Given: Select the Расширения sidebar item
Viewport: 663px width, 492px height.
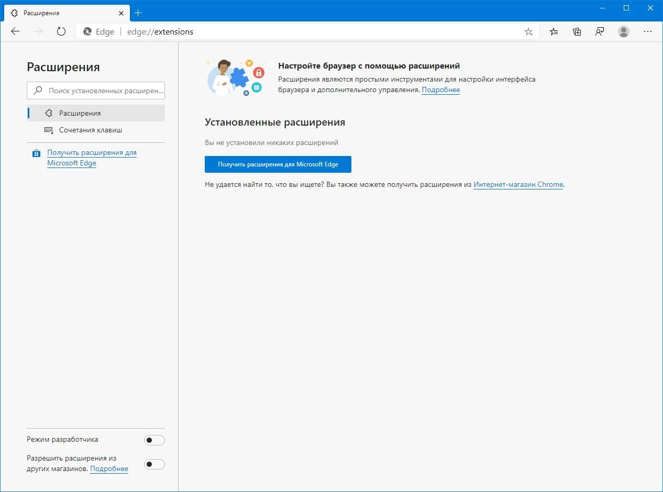Looking at the screenshot, I should [x=96, y=113].
